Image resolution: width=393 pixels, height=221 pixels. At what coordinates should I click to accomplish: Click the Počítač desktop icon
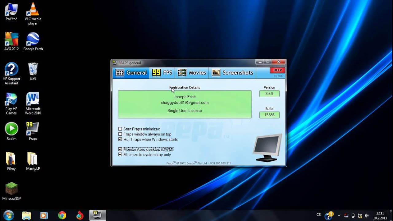11,12
